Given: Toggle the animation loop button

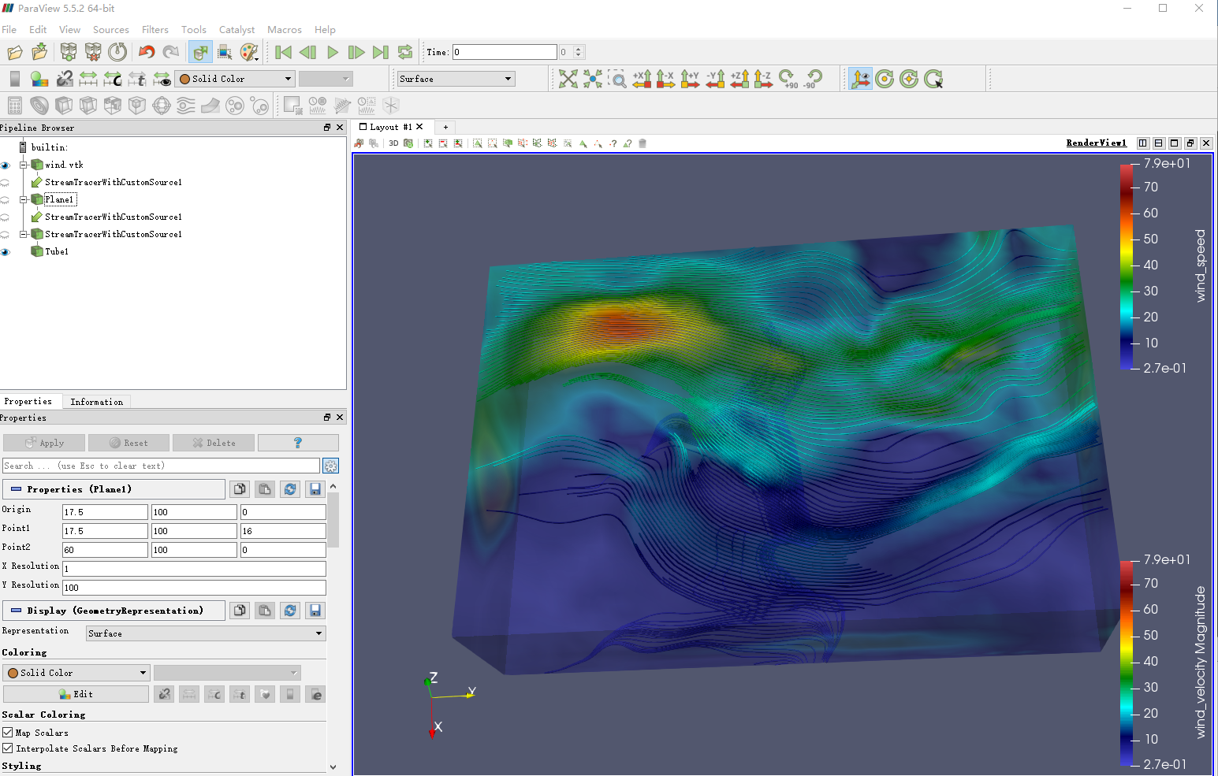Looking at the screenshot, I should click(x=405, y=53).
